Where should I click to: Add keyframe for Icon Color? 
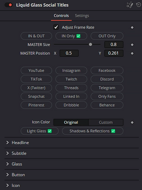132,123
